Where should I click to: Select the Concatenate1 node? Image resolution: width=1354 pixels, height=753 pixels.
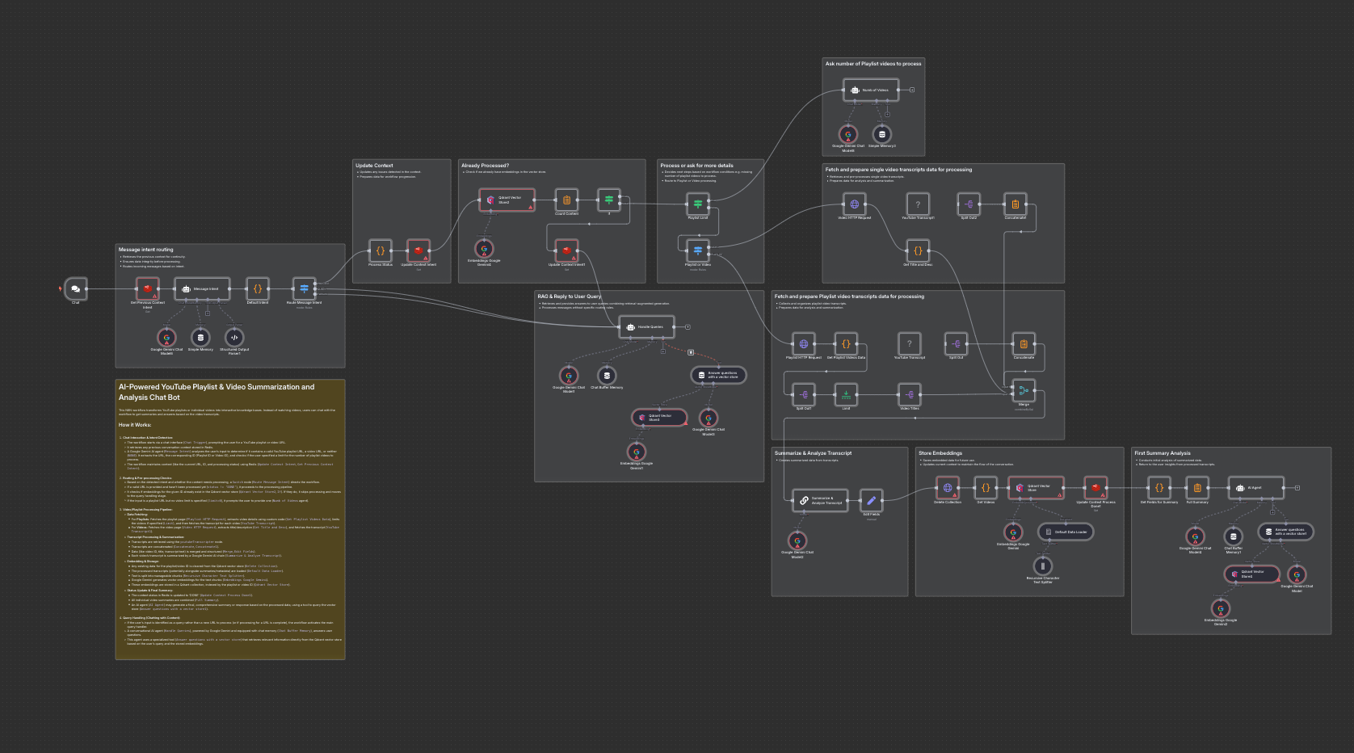point(1015,204)
